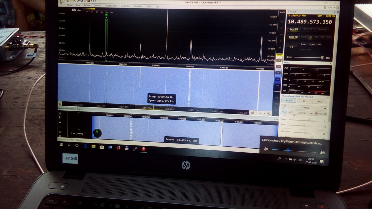Open the Transmit panel options arrow
372x209 pixels.
point(334,12)
